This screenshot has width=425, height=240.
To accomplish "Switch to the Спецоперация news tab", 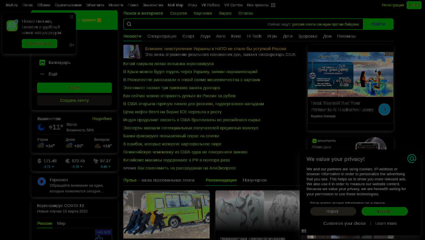I will click(162, 36).
